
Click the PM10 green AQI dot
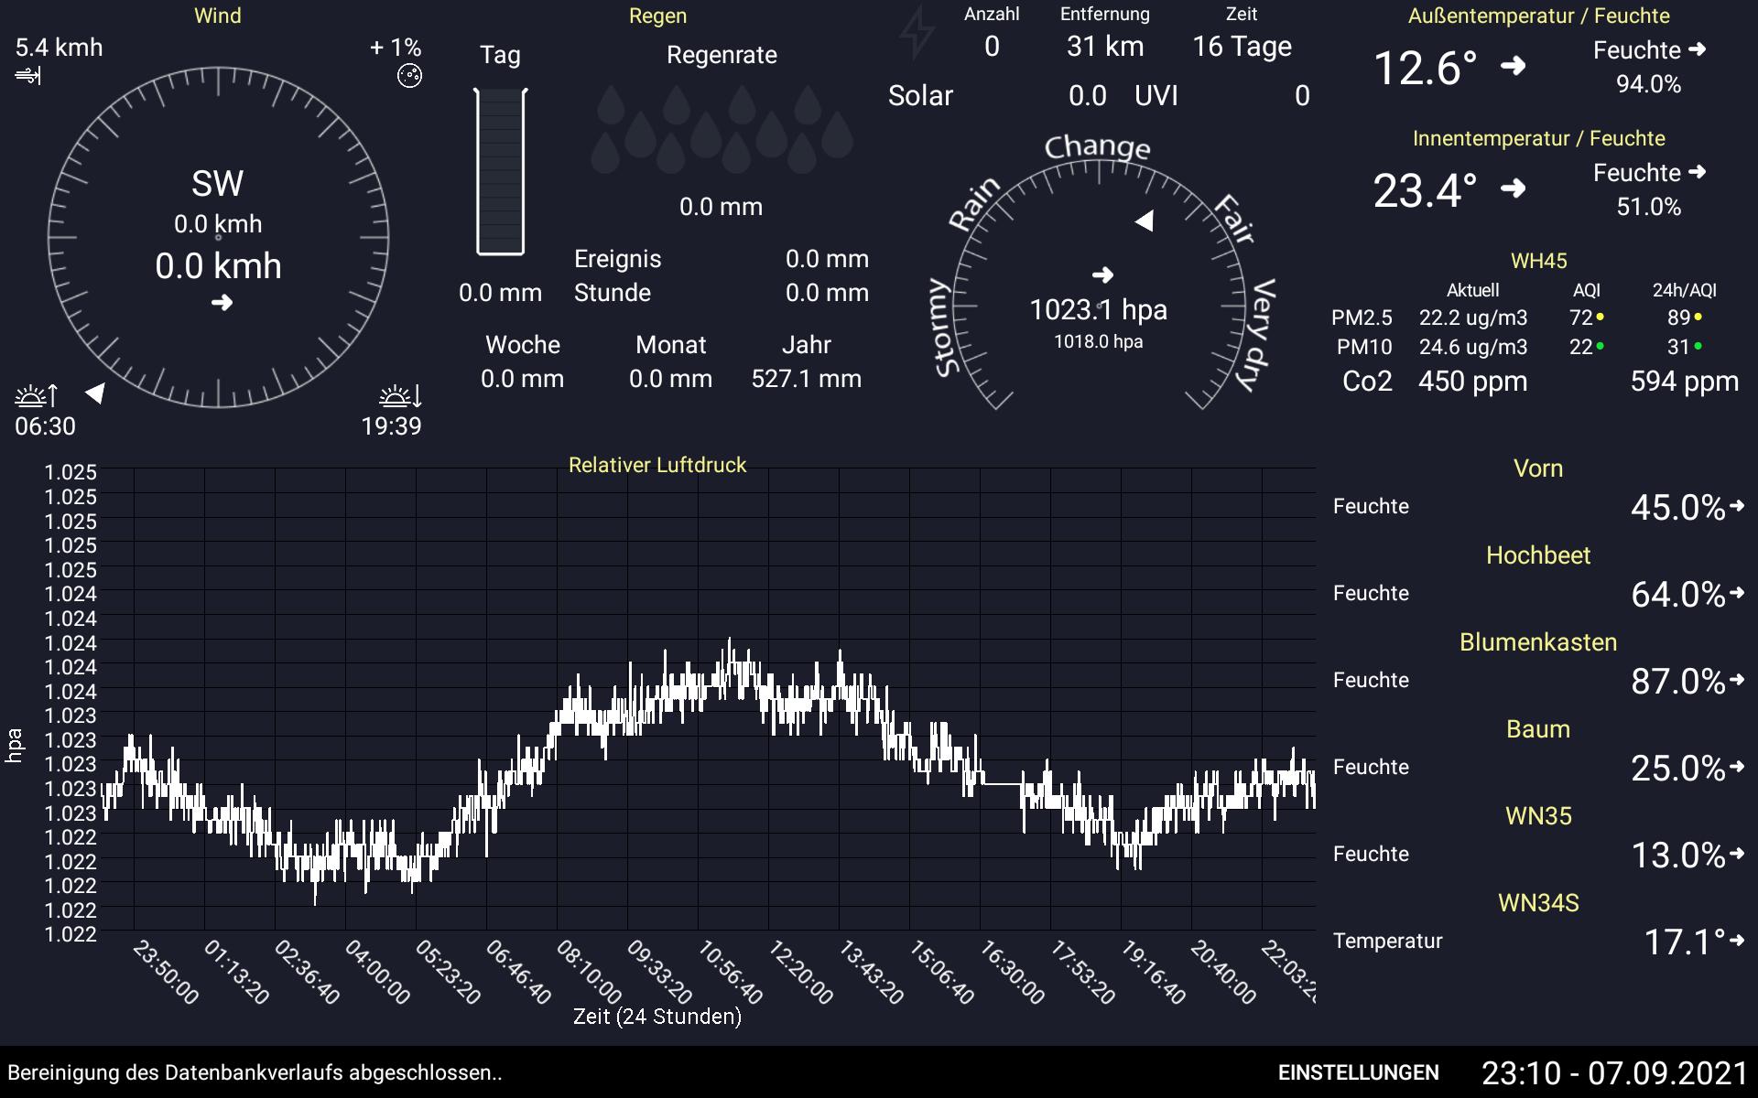(1600, 346)
